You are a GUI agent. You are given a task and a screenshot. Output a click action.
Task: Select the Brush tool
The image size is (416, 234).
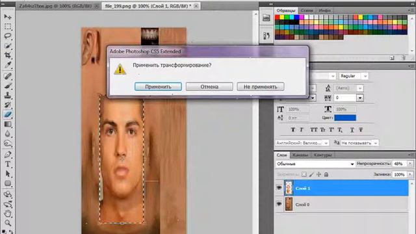(7, 86)
